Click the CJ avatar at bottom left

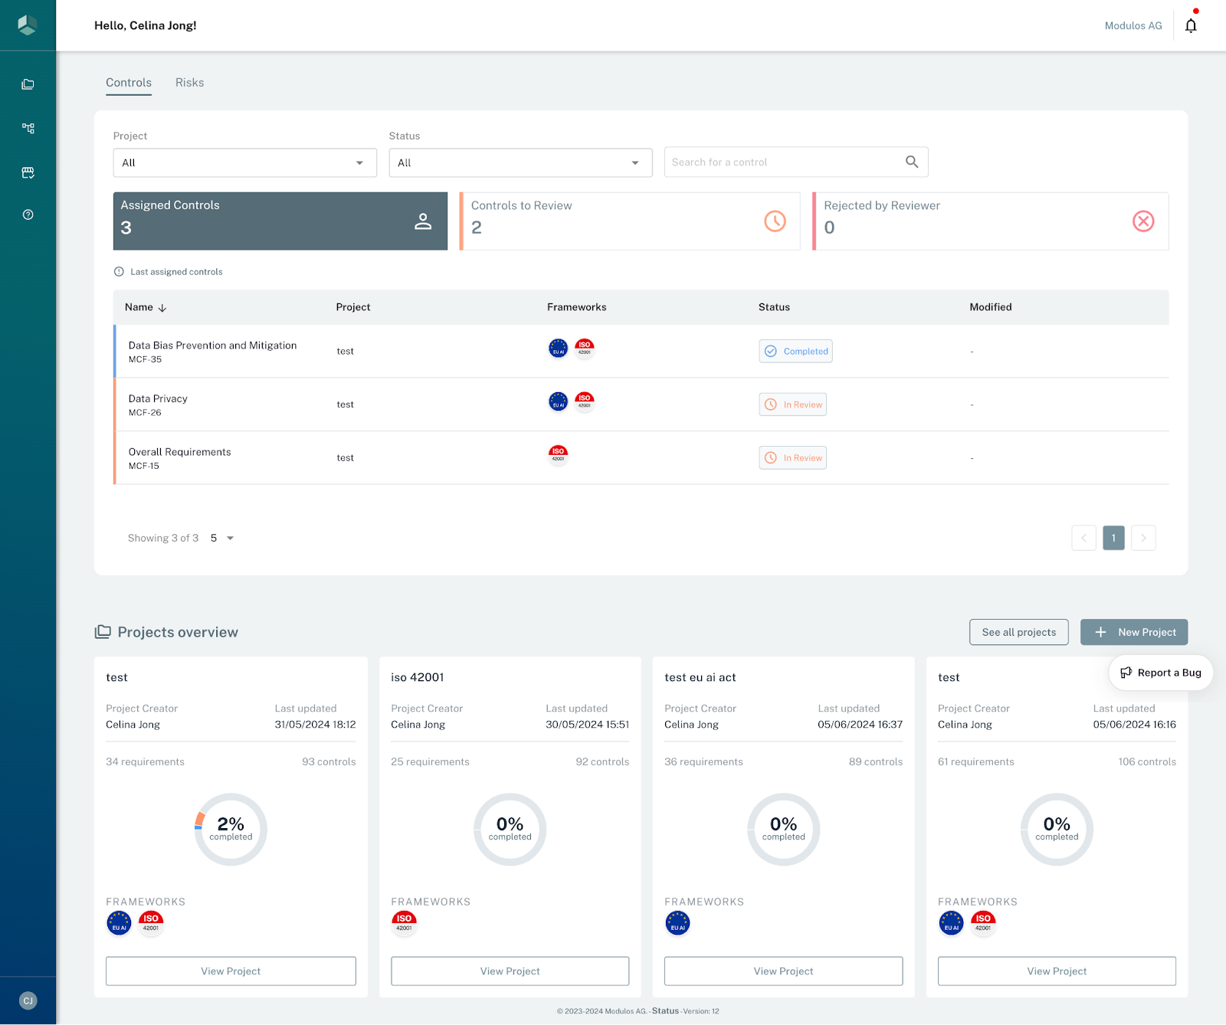click(28, 1000)
